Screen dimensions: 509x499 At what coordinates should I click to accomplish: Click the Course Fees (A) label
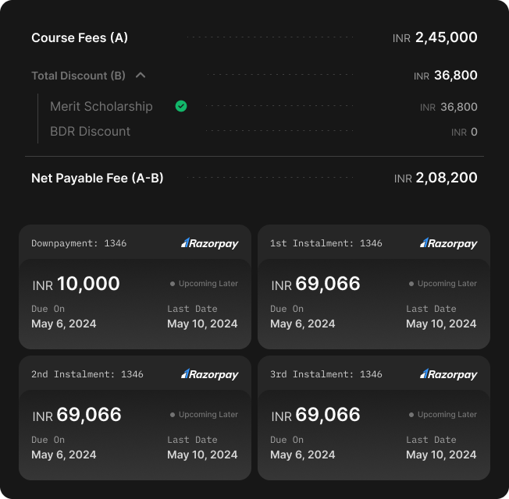[x=80, y=37]
